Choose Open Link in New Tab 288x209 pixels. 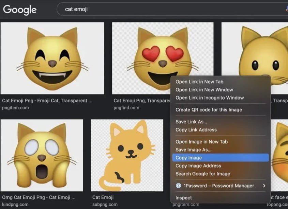pos(199,82)
